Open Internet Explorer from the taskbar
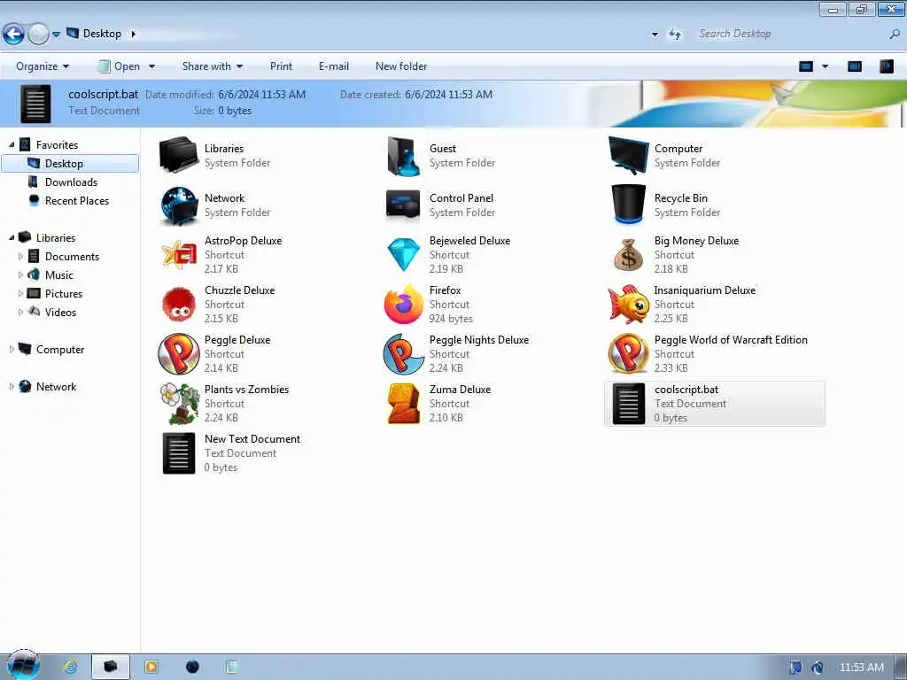Image resolution: width=907 pixels, height=680 pixels. coord(71,667)
